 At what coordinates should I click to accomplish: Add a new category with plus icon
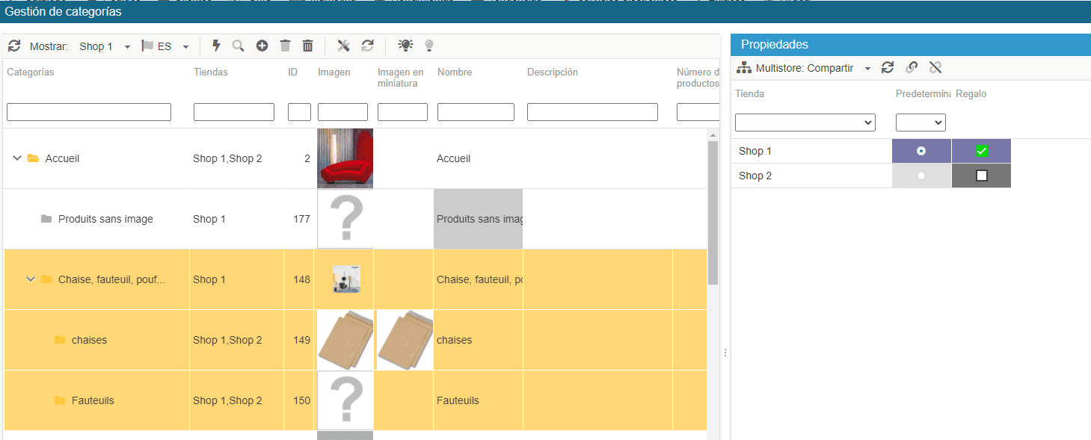262,46
